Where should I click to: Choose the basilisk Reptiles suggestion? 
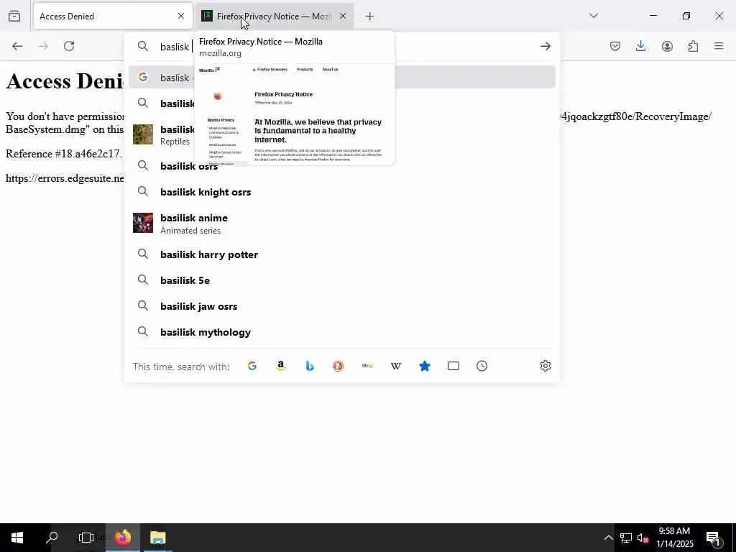(341, 134)
